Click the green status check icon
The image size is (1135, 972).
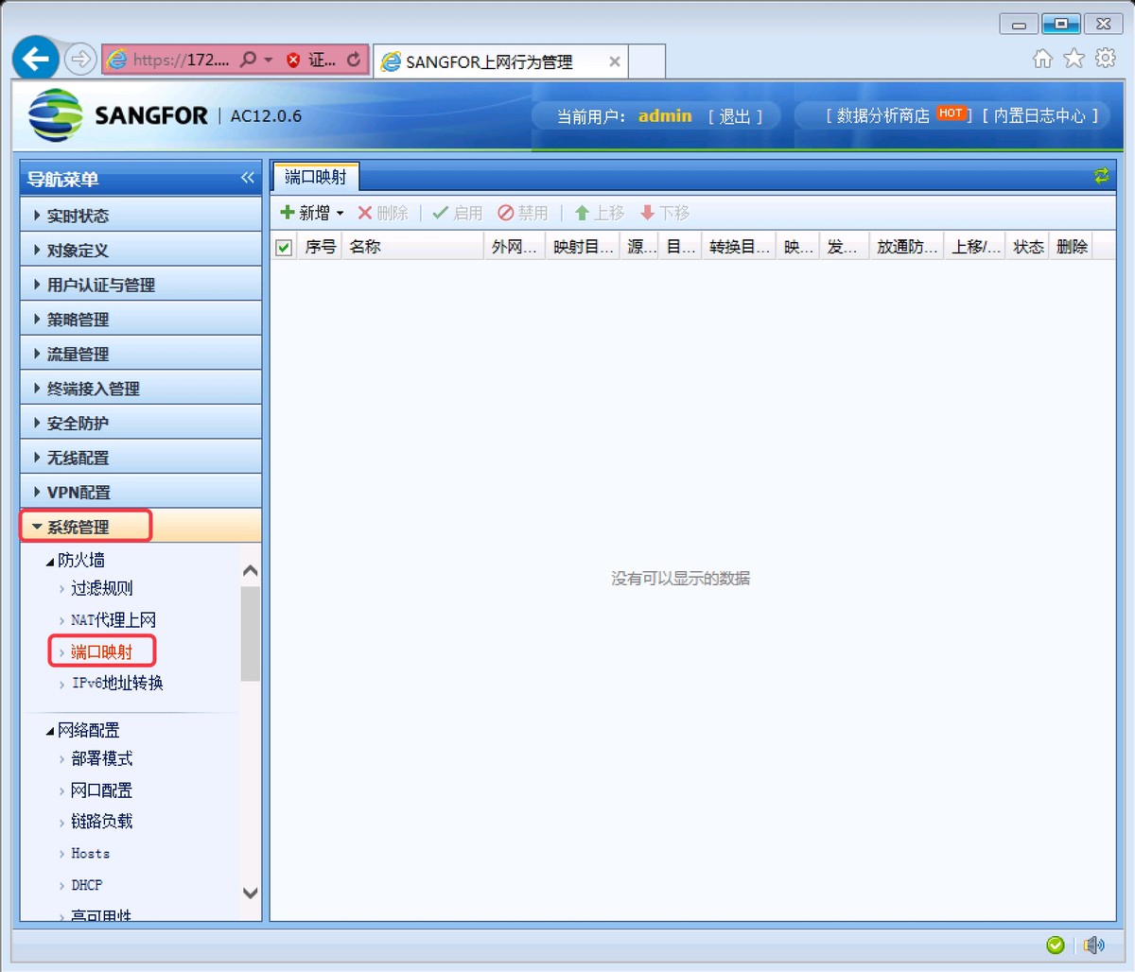tap(1056, 945)
